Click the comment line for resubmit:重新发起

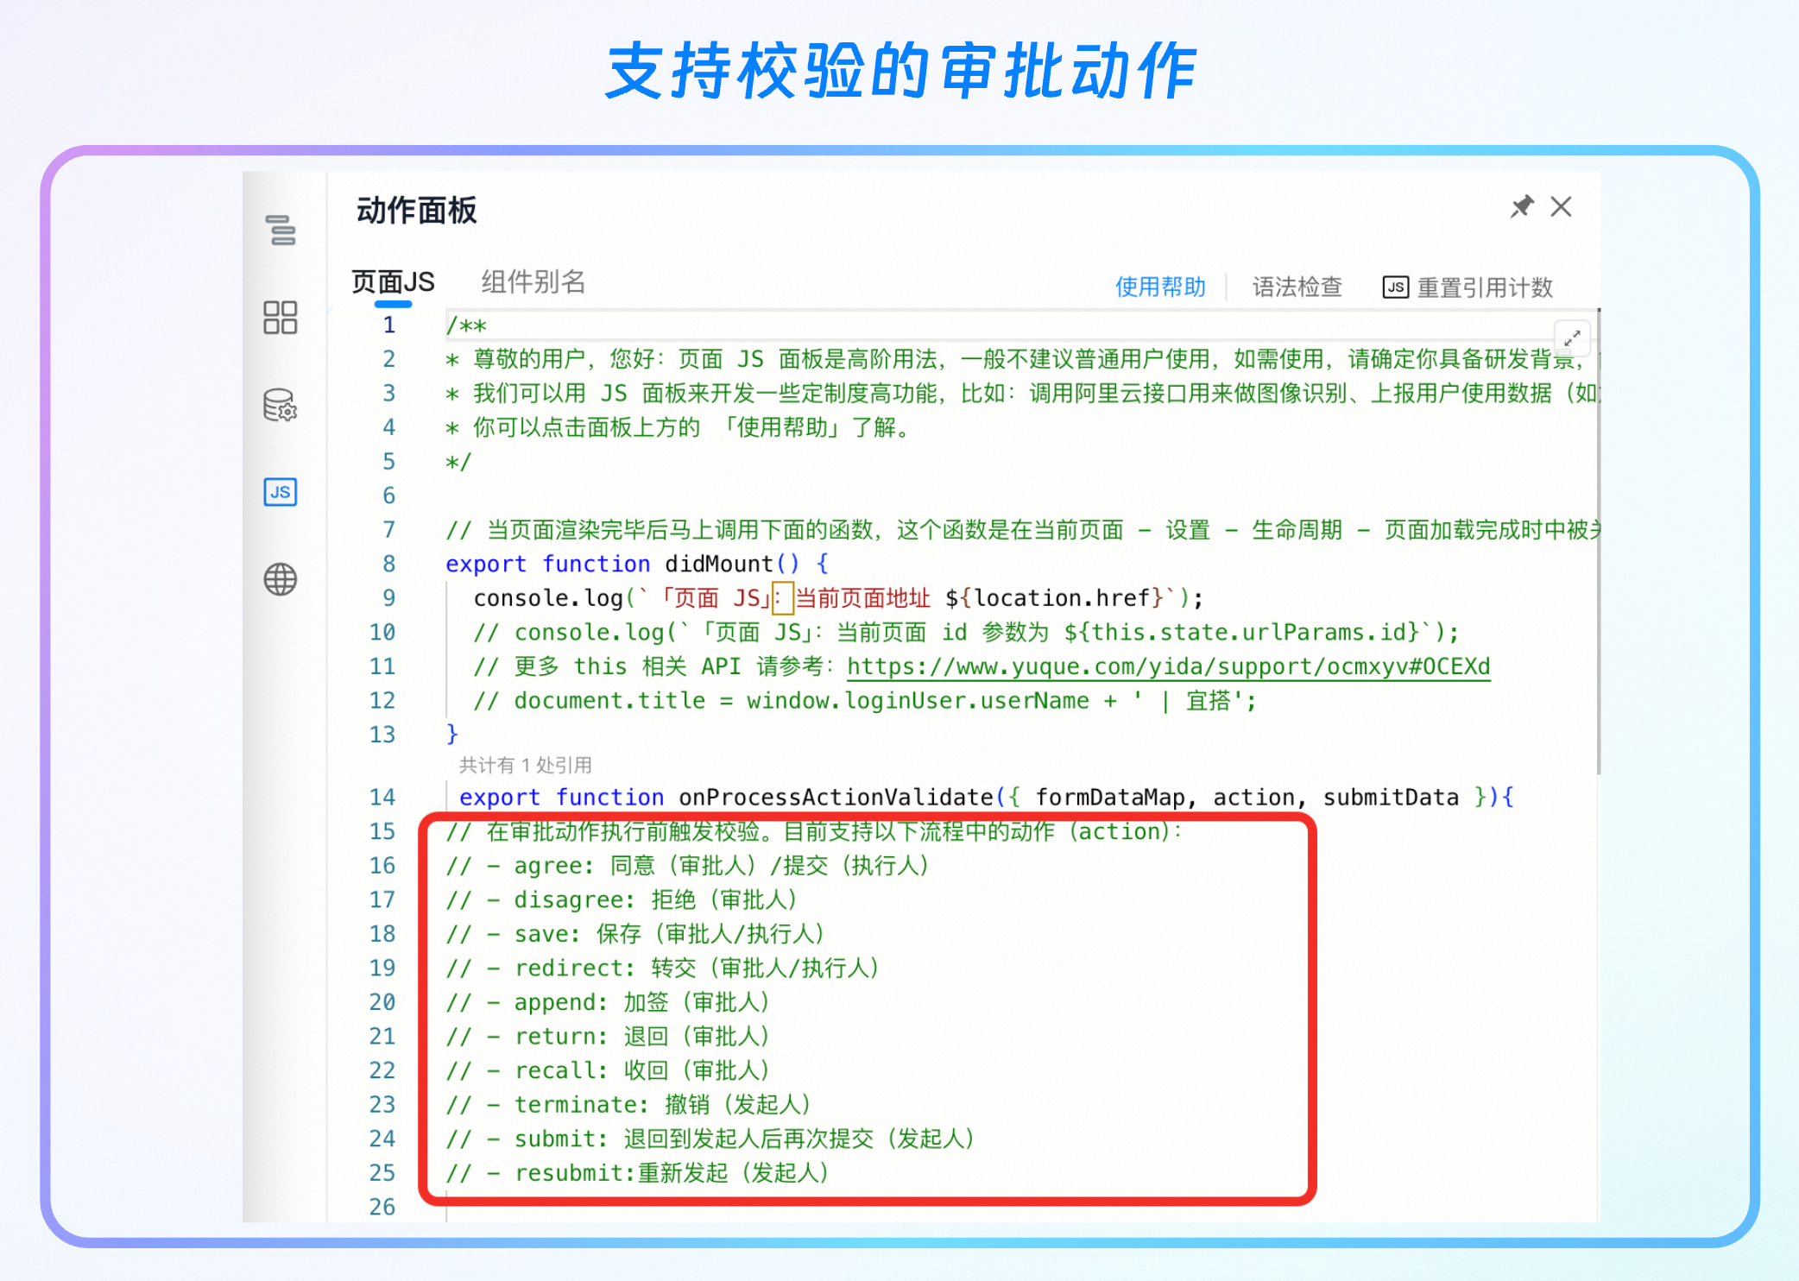638,1173
